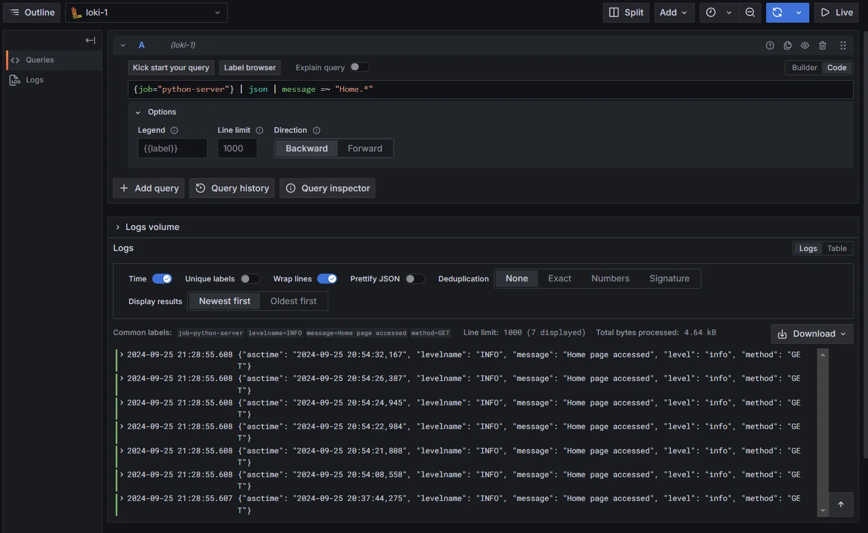
Task: Click into the LogQL query editor
Action: 490,90
